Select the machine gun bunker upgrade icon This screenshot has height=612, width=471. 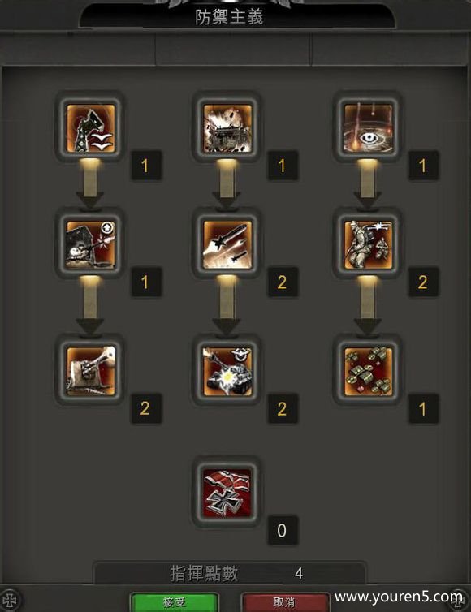tap(90, 244)
